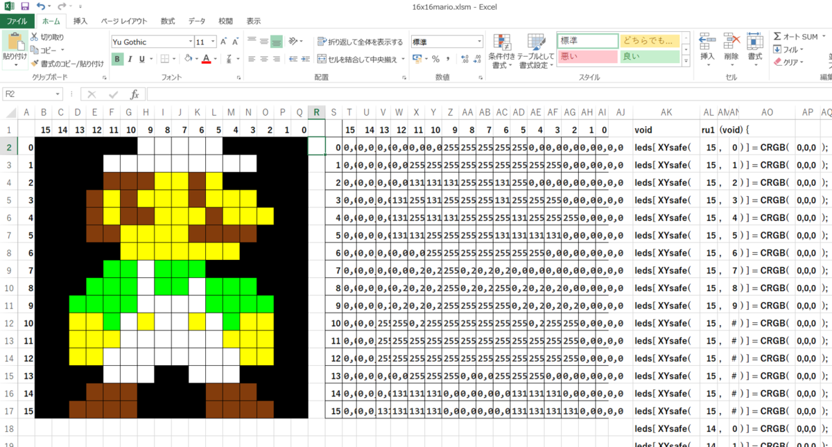Format as table テーブルとして書式設定
Viewport: 832px width, 447px height.
click(x=536, y=51)
